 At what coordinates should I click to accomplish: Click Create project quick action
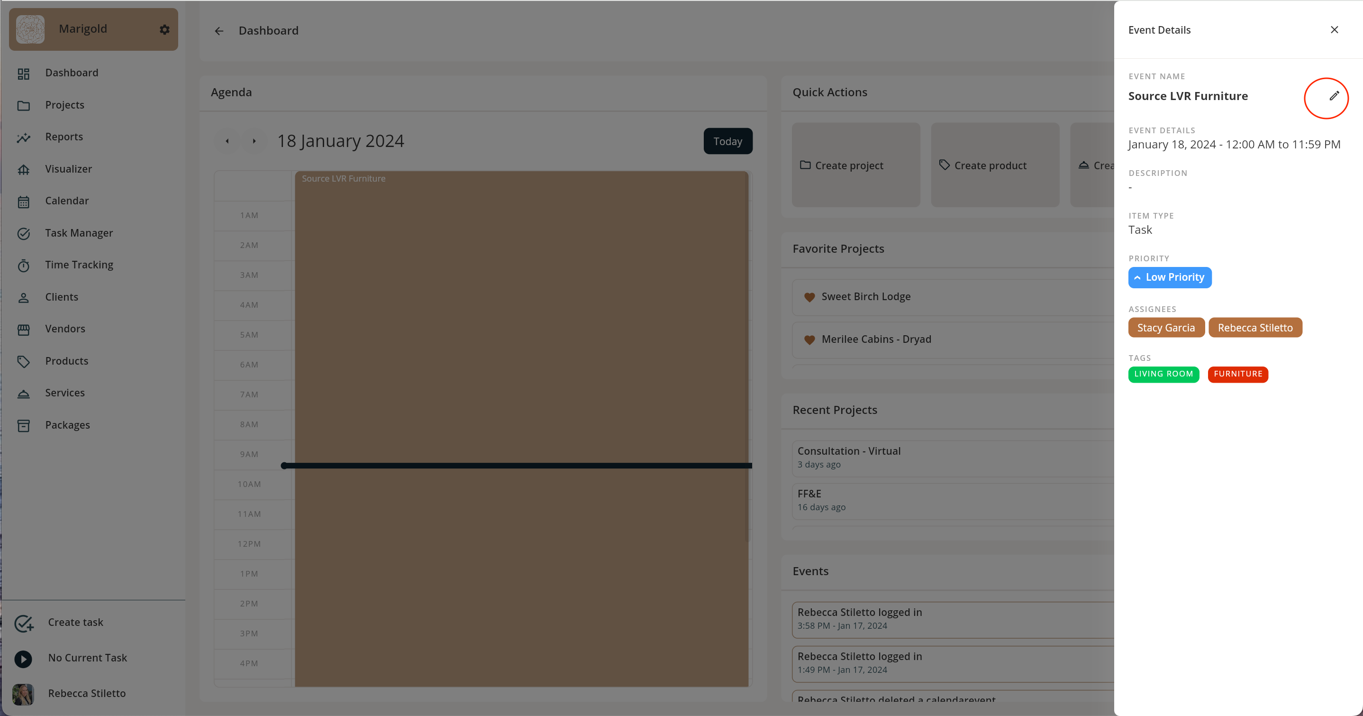point(855,165)
